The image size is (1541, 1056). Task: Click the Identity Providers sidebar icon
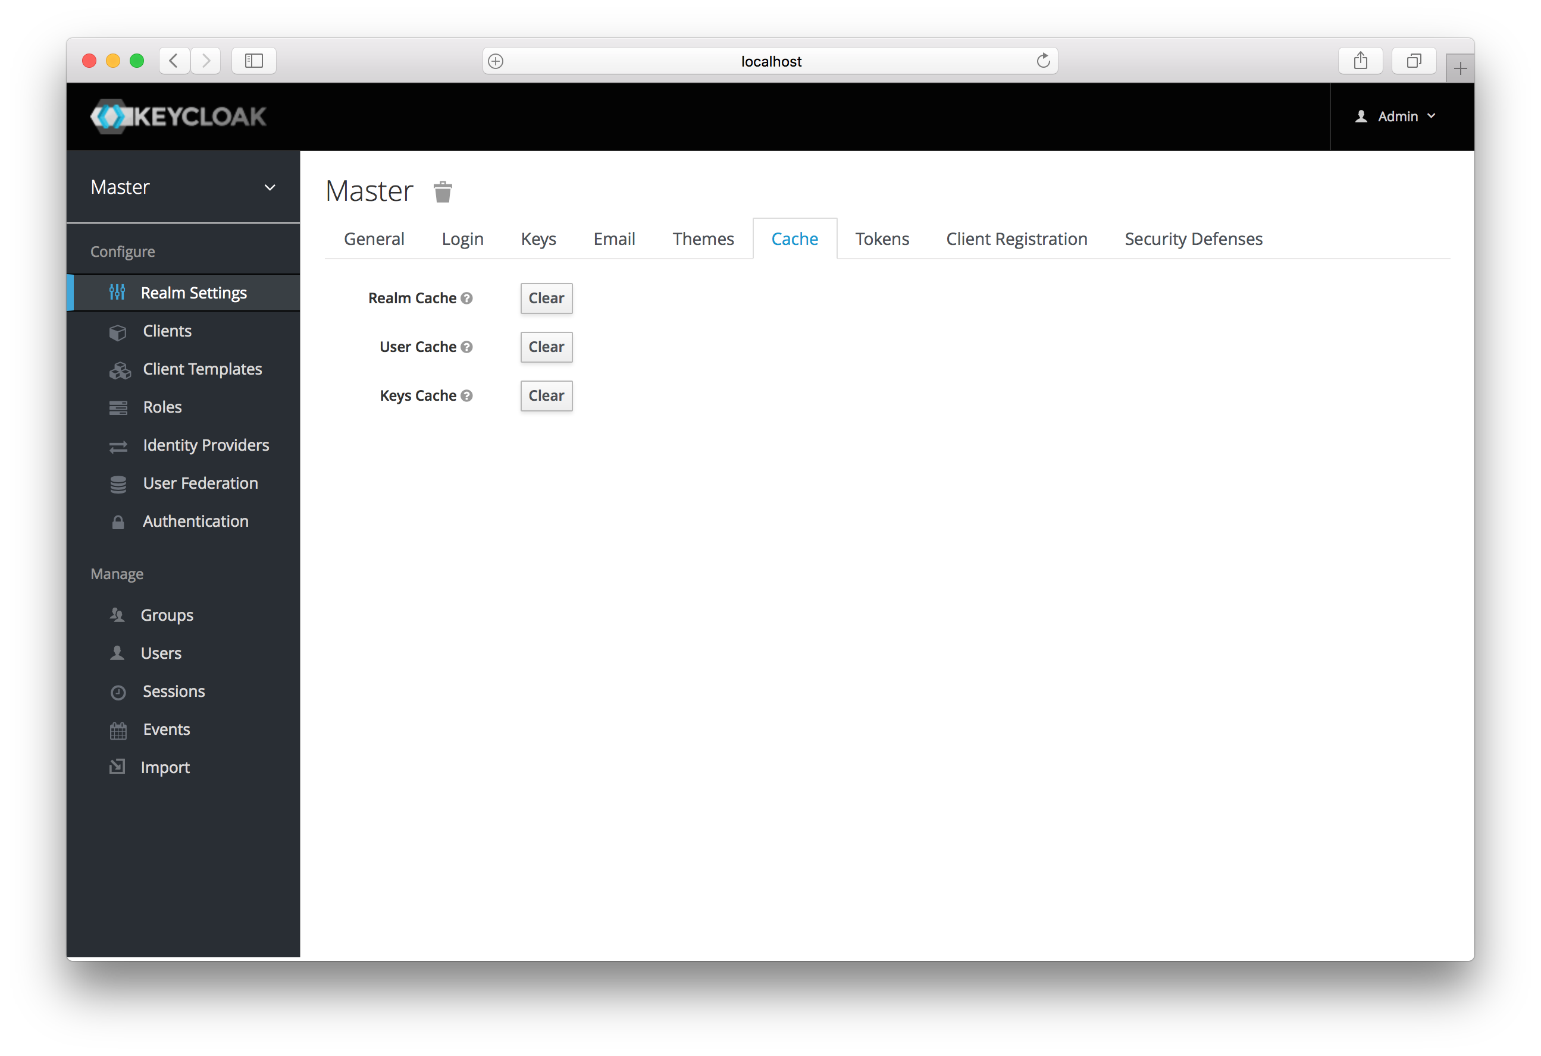[x=117, y=445]
